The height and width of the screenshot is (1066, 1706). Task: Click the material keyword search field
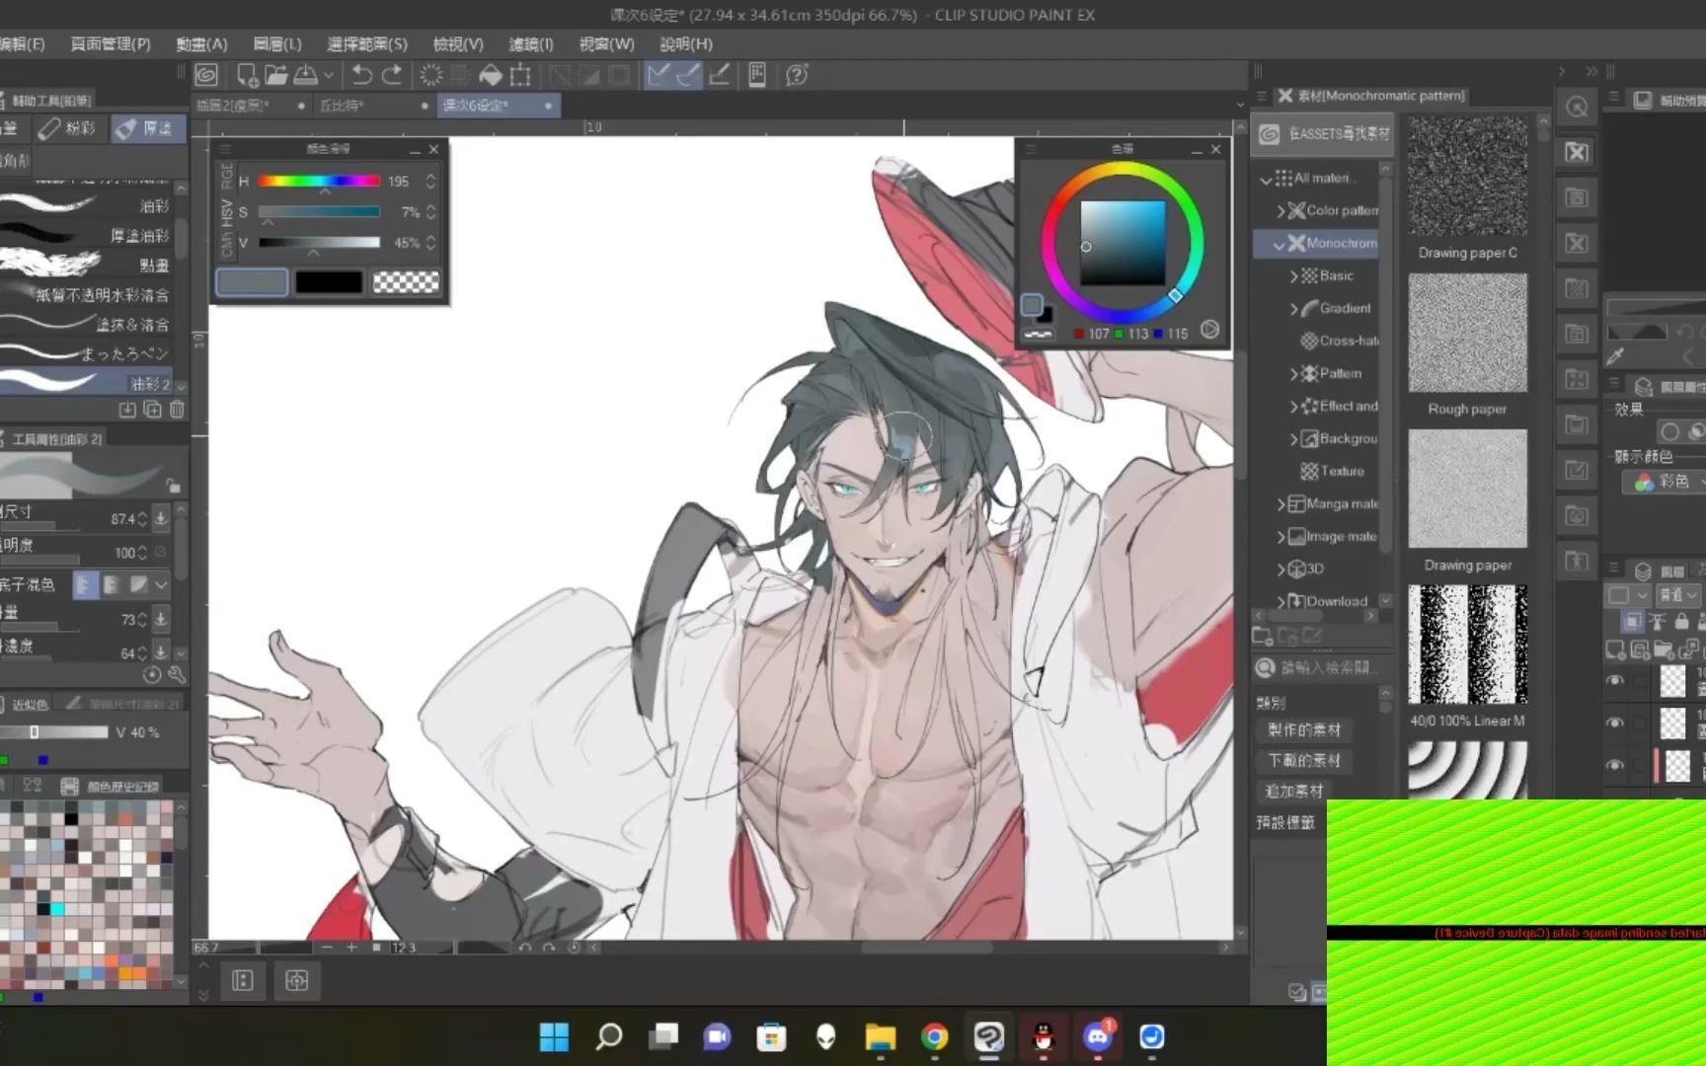pyautogui.click(x=1328, y=668)
